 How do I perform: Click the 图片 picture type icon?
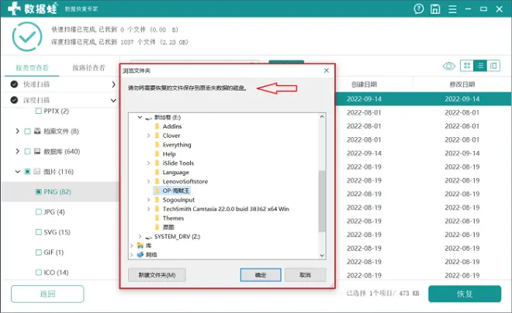(37, 171)
